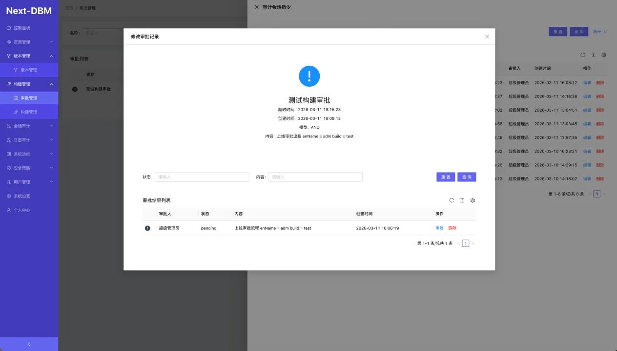Select 版本管理 sub-item in sidebar
617x351 pixels.
tap(29, 70)
